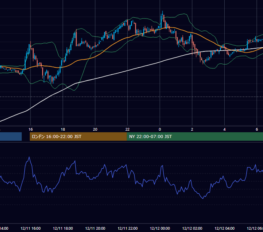The image size is (263, 232).
Task: Click the 22 hour axis label
Action: pos(128,130)
